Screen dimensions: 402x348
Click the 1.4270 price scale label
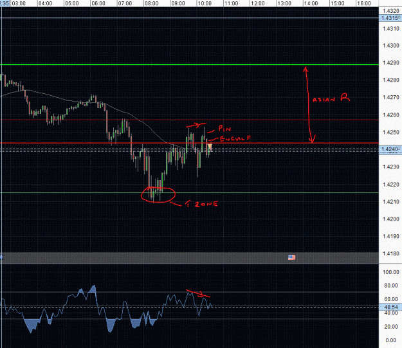pos(391,97)
